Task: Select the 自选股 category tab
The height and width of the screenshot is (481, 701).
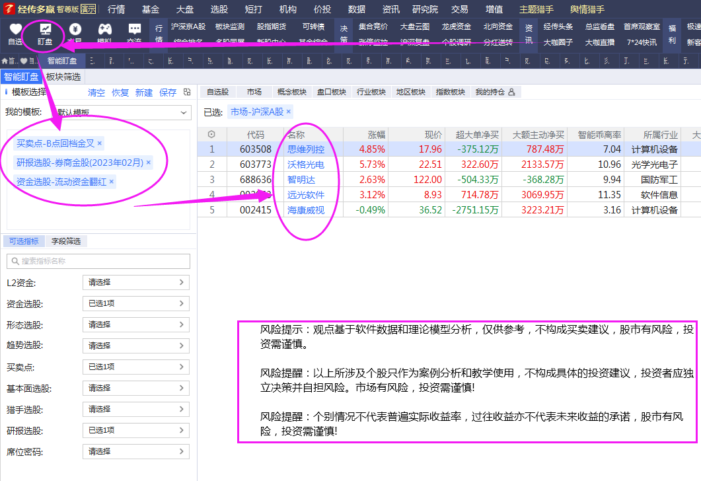Action: coord(218,92)
